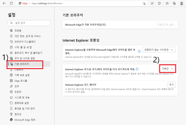Click the address bar URL field
The height and width of the screenshot is (125, 186).
pyautogui.click(x=82, y=3)
